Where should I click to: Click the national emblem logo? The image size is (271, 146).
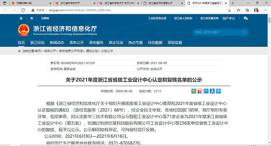[23, 30]
